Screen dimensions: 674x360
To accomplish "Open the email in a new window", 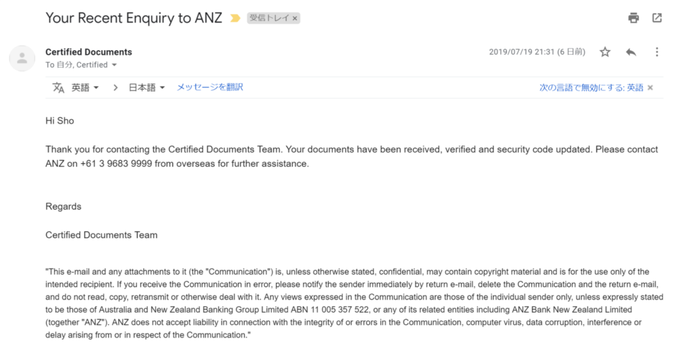I will point(657,18).
